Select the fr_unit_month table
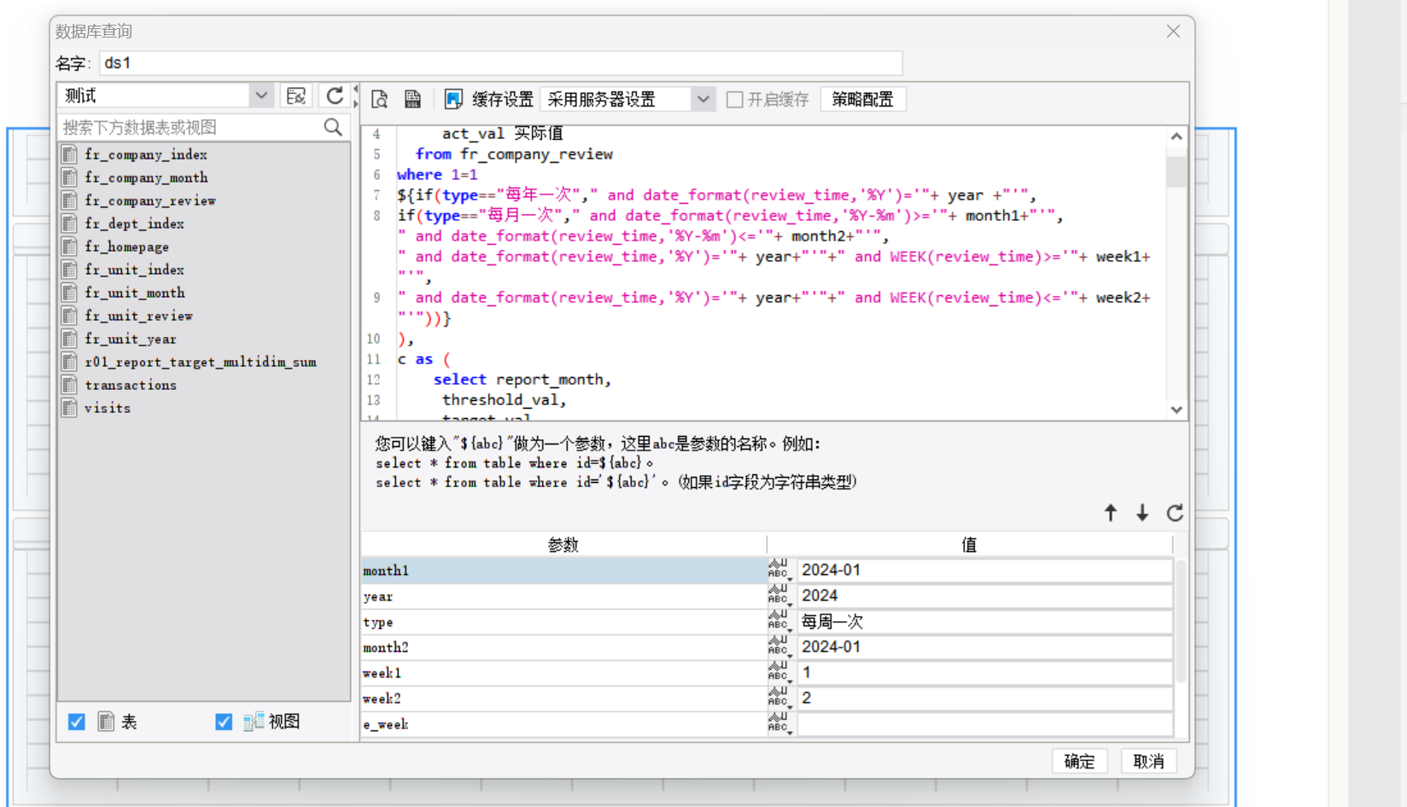 tap(135, 293)
